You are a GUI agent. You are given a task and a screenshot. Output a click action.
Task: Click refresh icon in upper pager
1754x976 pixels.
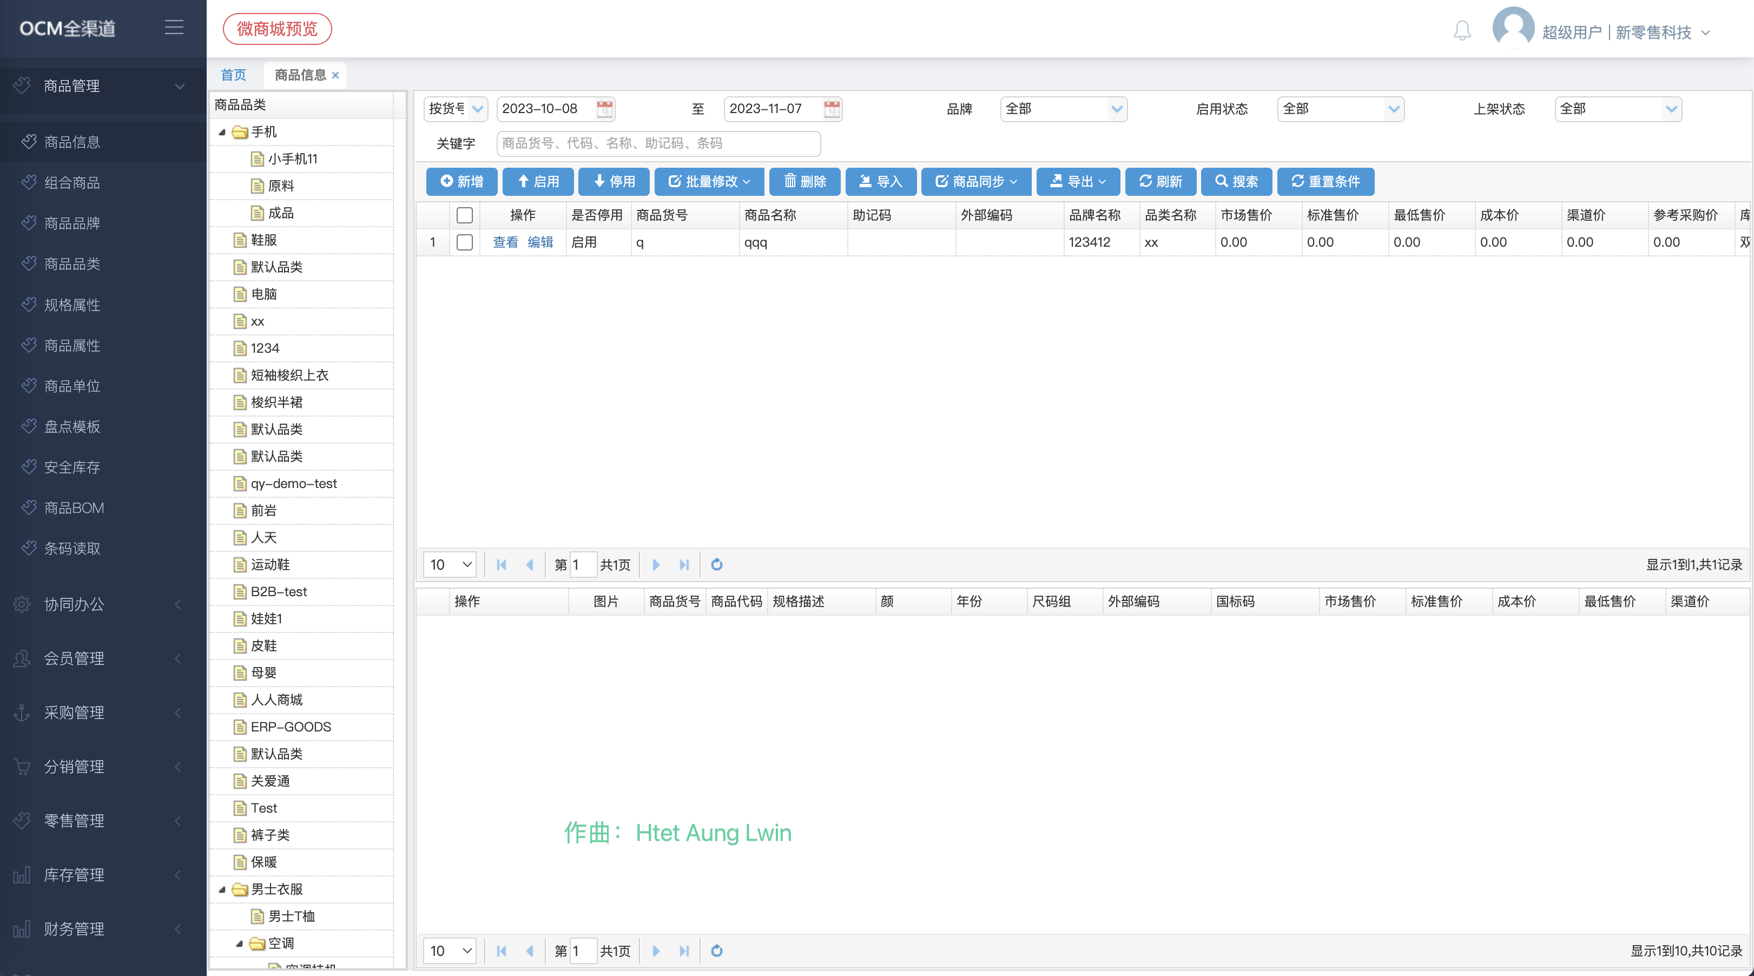[x=716, y=565]
